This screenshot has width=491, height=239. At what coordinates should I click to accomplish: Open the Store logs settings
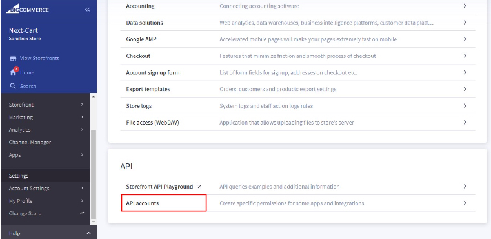(x=297, y=106)
